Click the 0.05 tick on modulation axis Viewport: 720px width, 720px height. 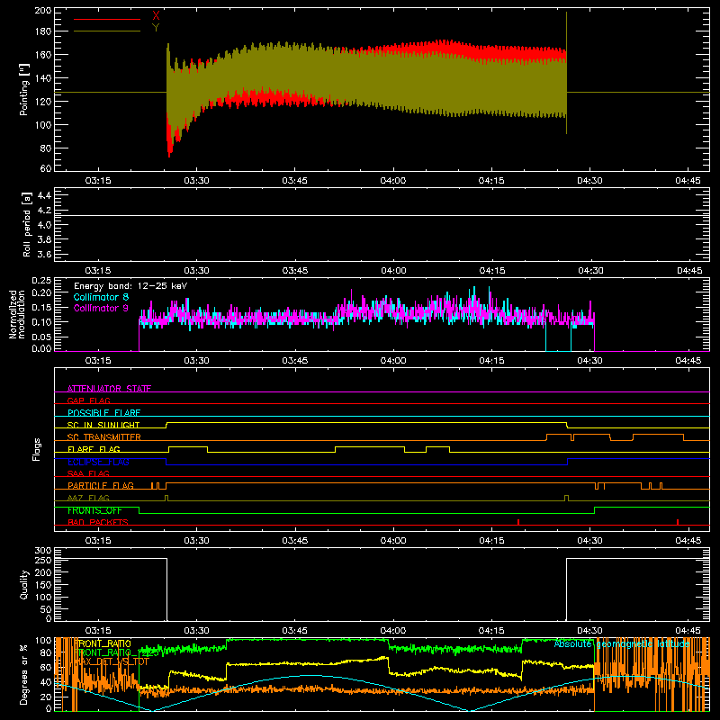coord(41,337)
